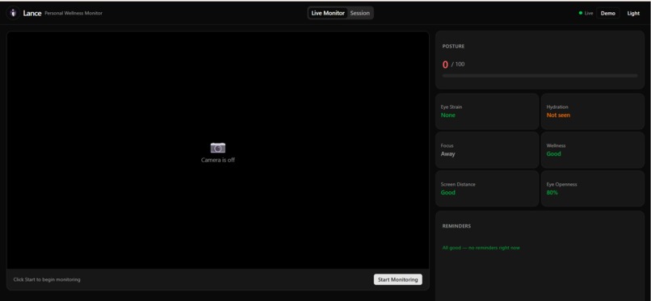The image size is (651, 301).
Task: Toggle the Light theme button
Action: tap(633, 13)
